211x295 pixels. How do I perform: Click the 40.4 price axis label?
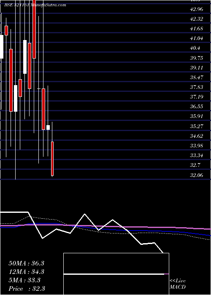point(195,48)
